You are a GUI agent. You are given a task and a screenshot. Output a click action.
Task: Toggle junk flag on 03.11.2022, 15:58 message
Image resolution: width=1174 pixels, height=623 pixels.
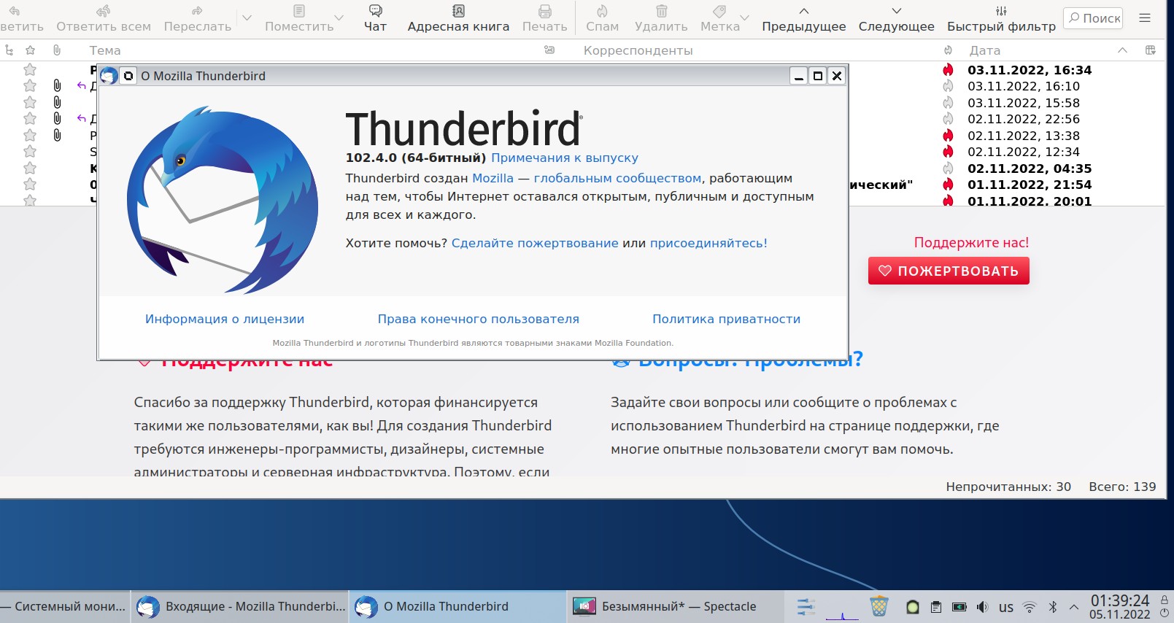click(x=948, y=103)
